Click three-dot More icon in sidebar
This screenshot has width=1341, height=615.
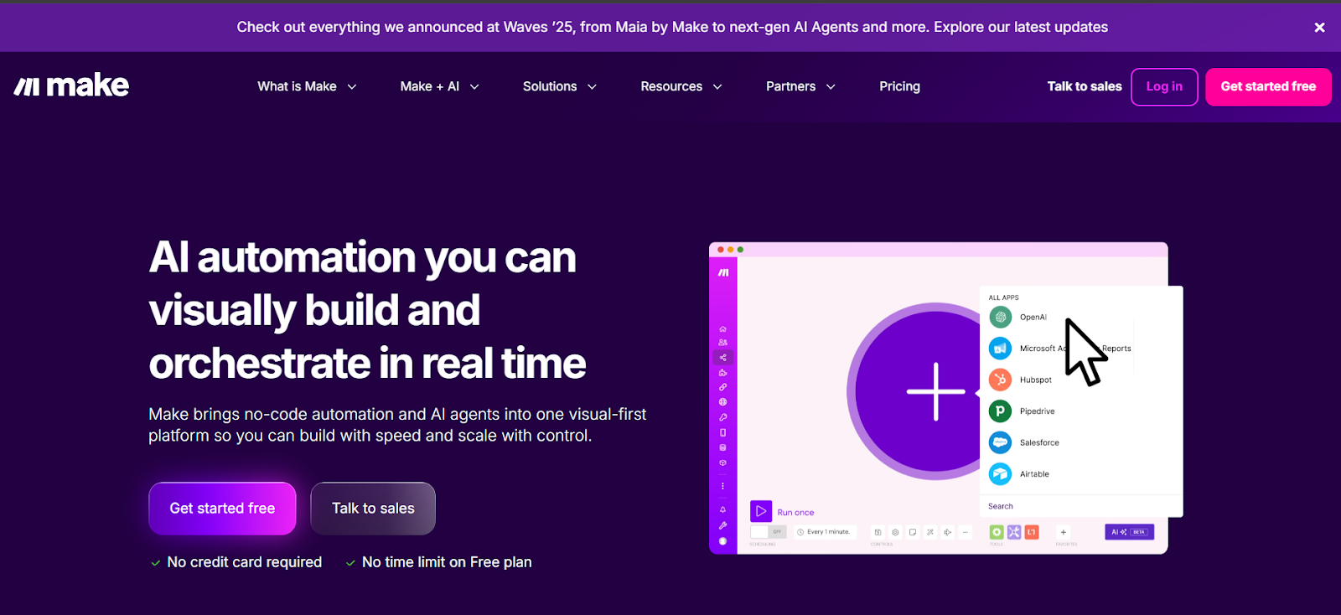pos(722,486)
